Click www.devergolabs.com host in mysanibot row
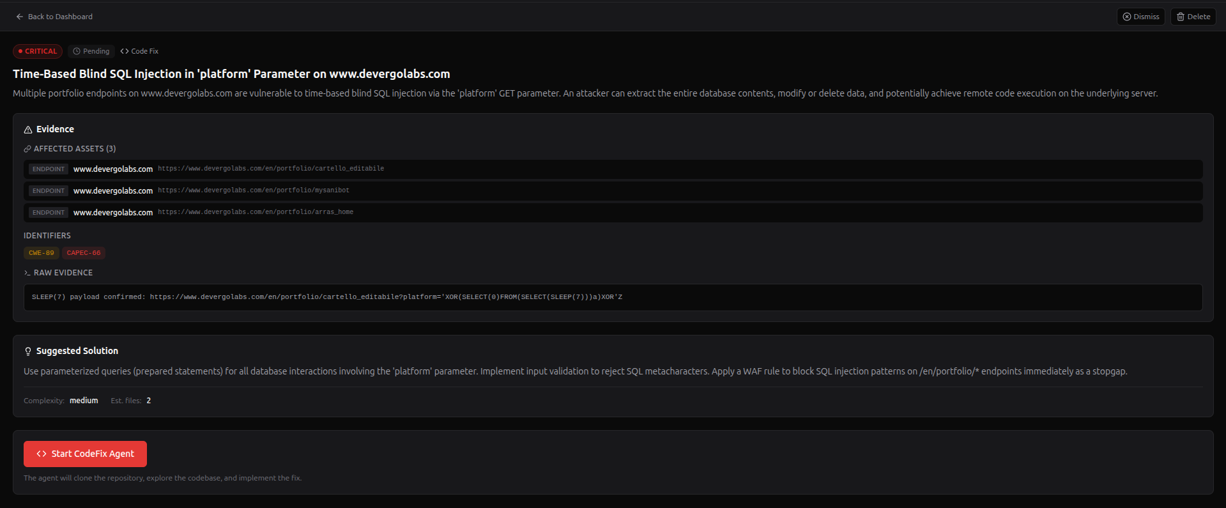 [x=113, y=191]
